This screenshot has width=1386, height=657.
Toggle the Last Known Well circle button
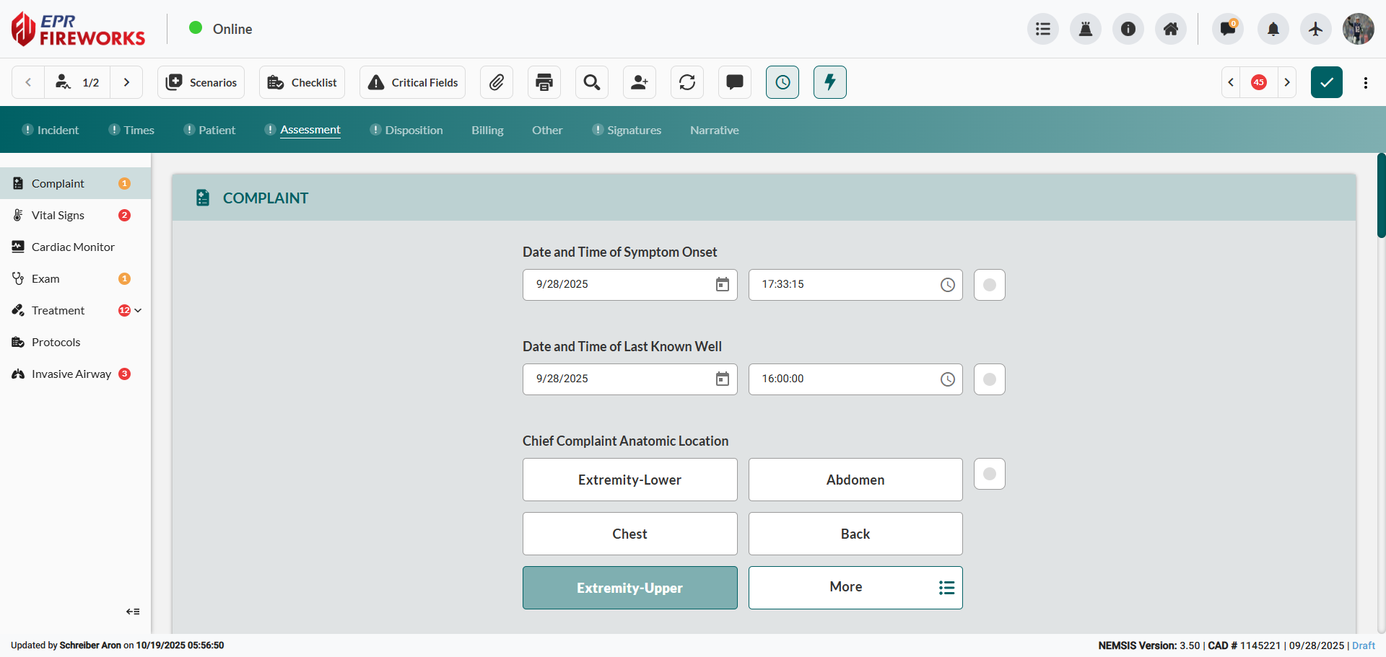(x=990, y=379)
